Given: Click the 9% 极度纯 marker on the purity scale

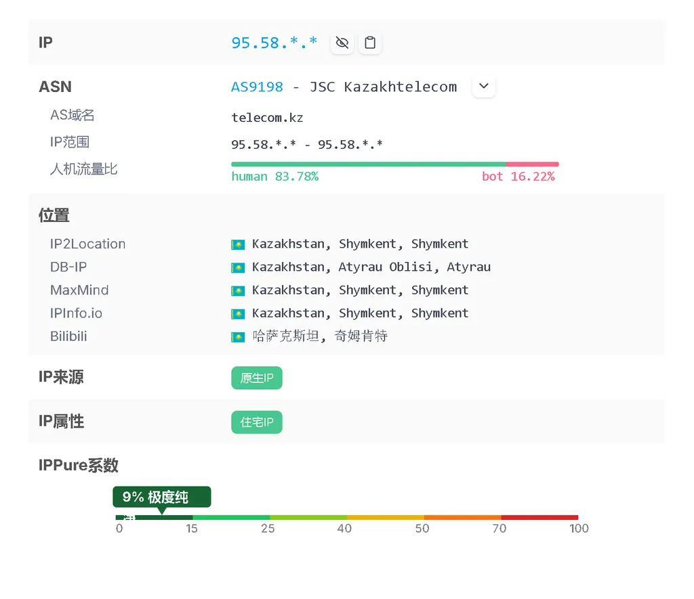Looking at the screenshot, I should (161, 496).
